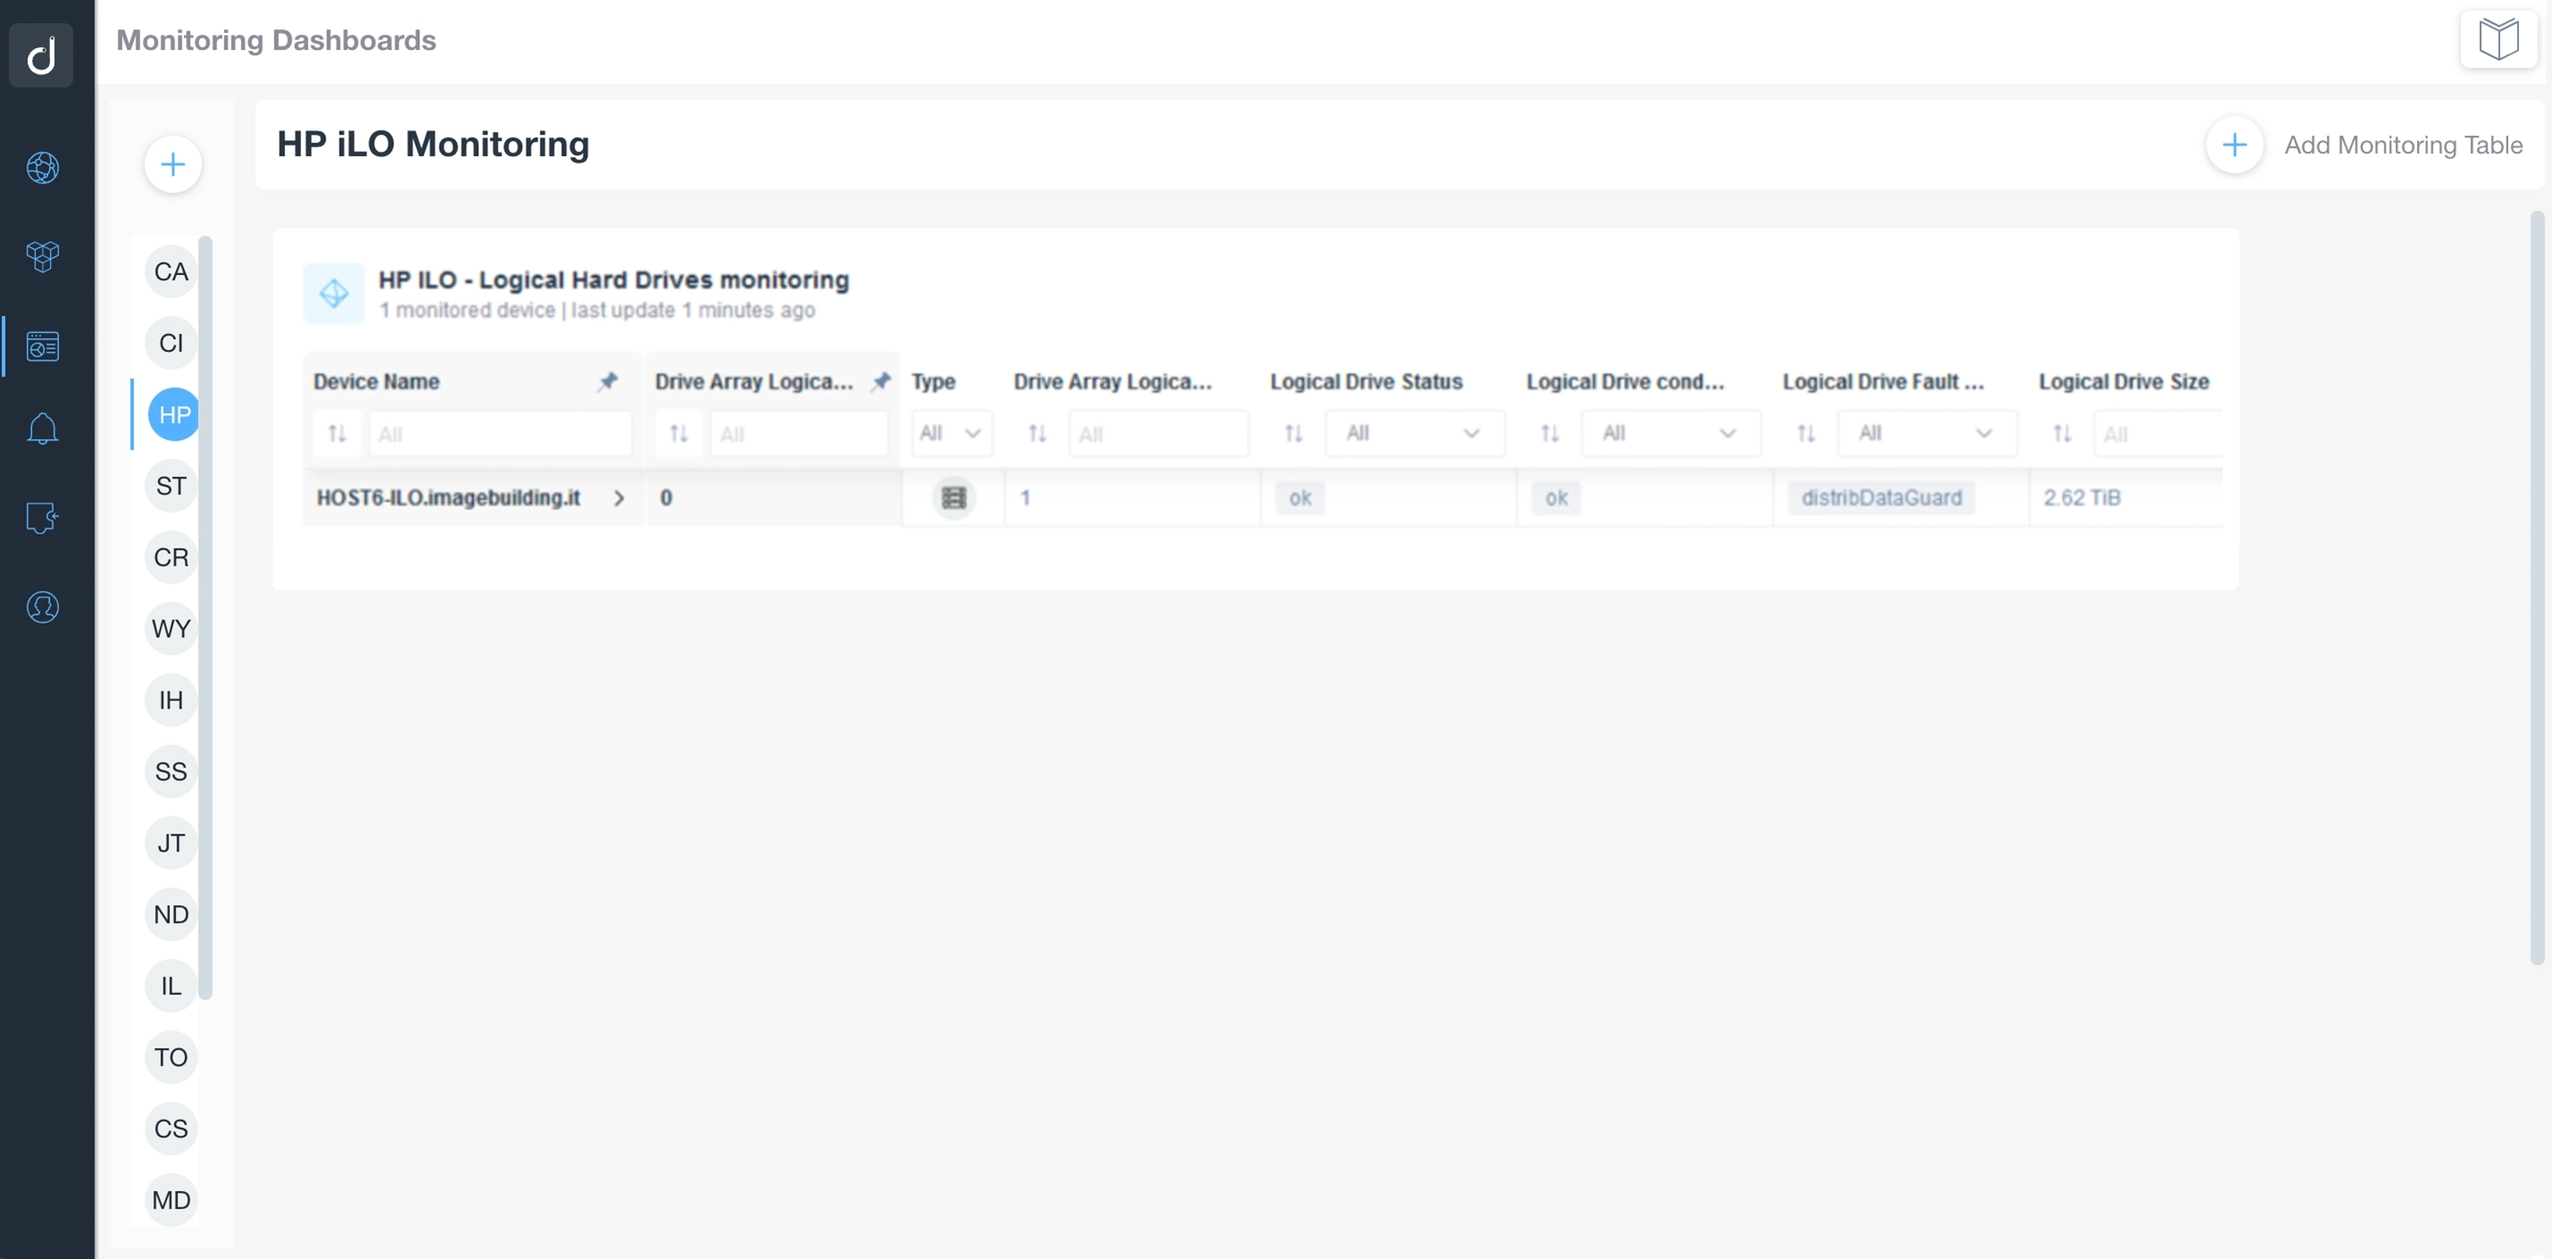Open the Logical Drive Status filter dropdown
Viewport: 2552px width, 1259px height.
[x=1414, y=434]
